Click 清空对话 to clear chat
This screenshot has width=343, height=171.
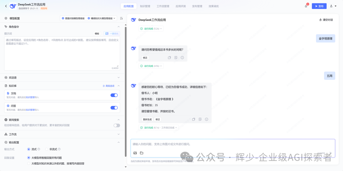pyautogui.click(x=326, y=20)
